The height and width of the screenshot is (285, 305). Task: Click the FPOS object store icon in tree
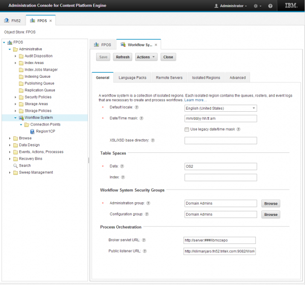(x=10, y=42)
